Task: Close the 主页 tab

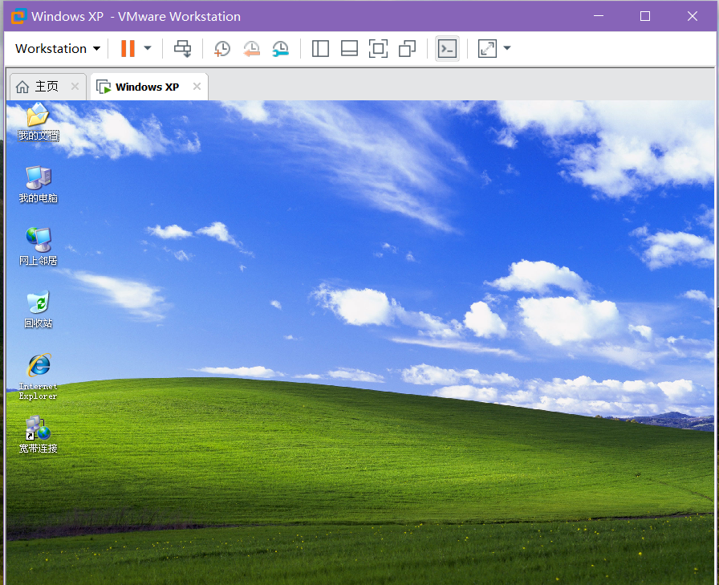Action: [x=75, y=86]
